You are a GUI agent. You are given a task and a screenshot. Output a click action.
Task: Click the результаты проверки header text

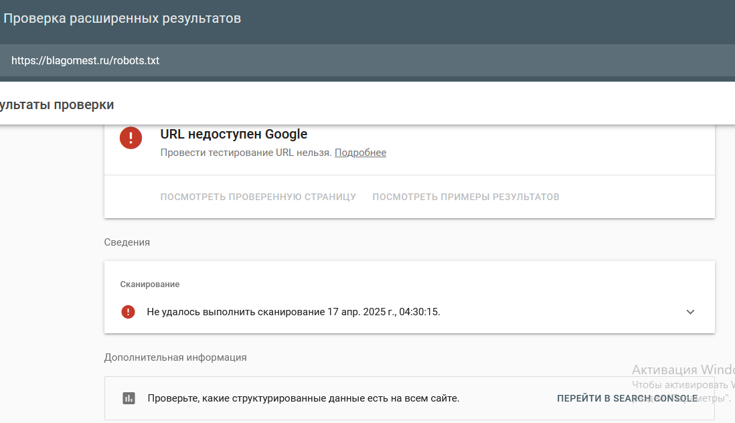[x=57, y=104]
